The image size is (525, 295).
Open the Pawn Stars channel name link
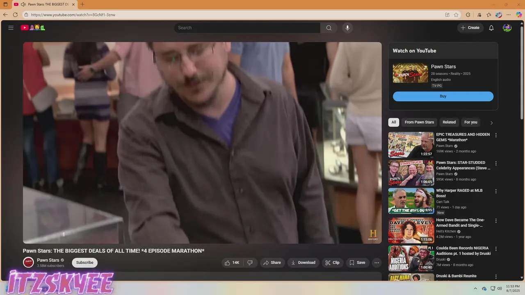point(48,260)
